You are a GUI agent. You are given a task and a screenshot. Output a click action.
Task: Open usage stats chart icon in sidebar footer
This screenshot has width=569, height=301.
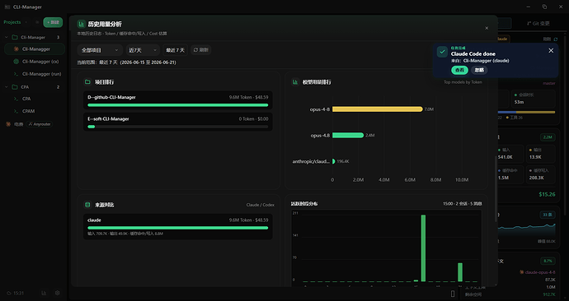tap(44, 293)
